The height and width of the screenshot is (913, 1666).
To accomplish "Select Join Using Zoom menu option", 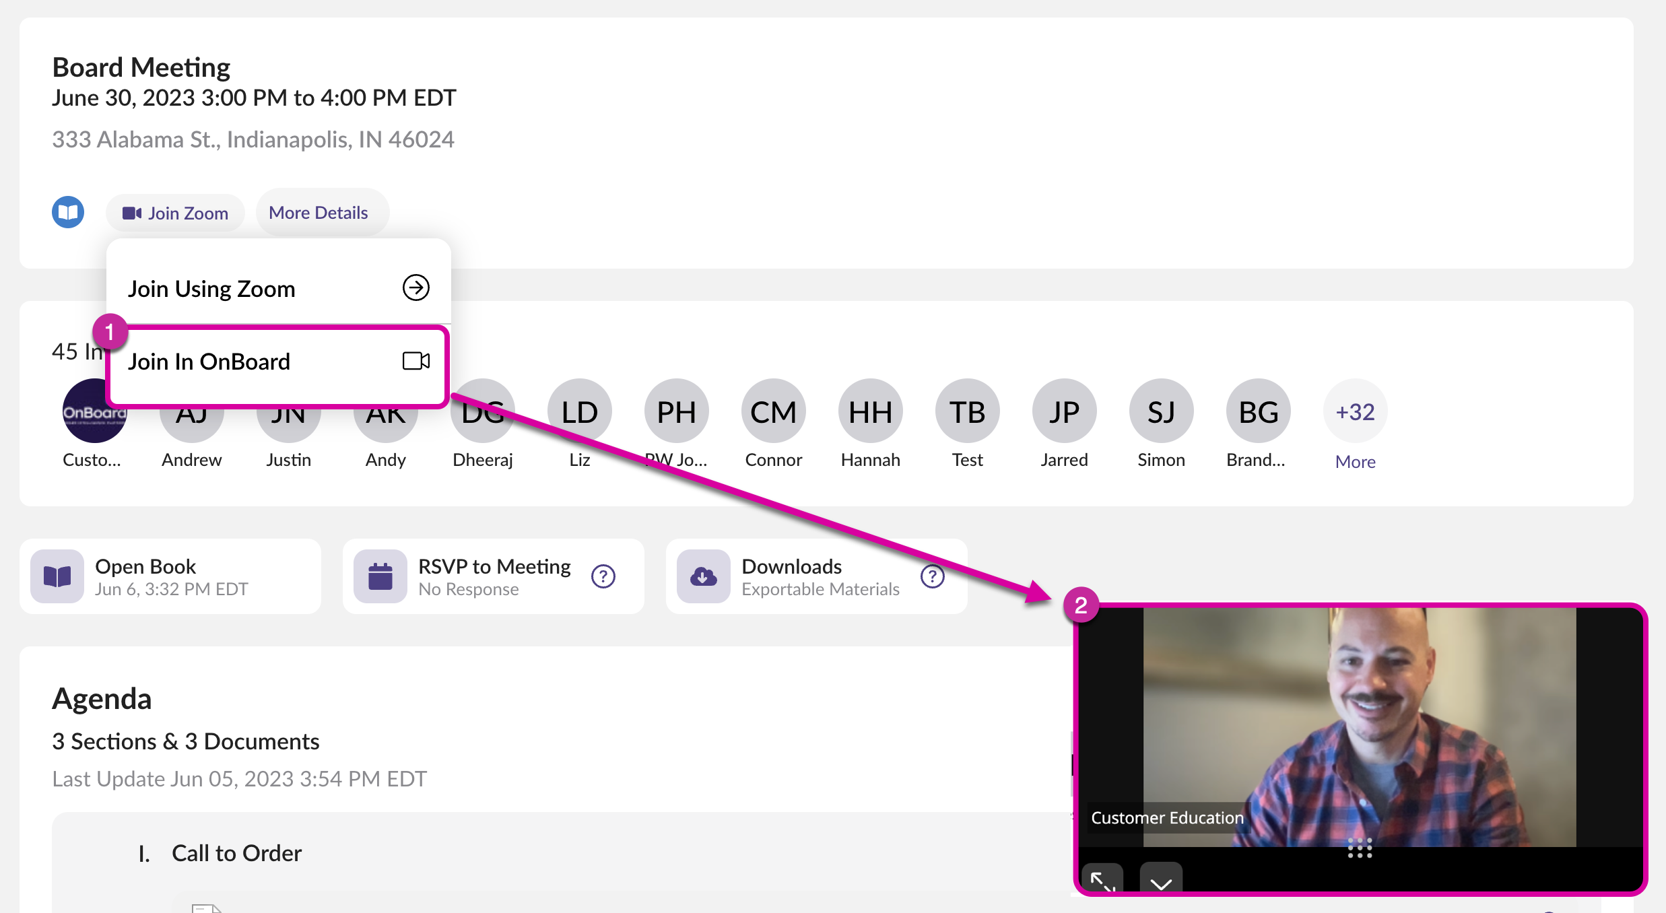I will [x=278, y=288].
